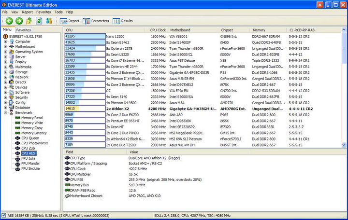348x220 pixels.
Task: Show benchmark Results
Action: [123, 21]
